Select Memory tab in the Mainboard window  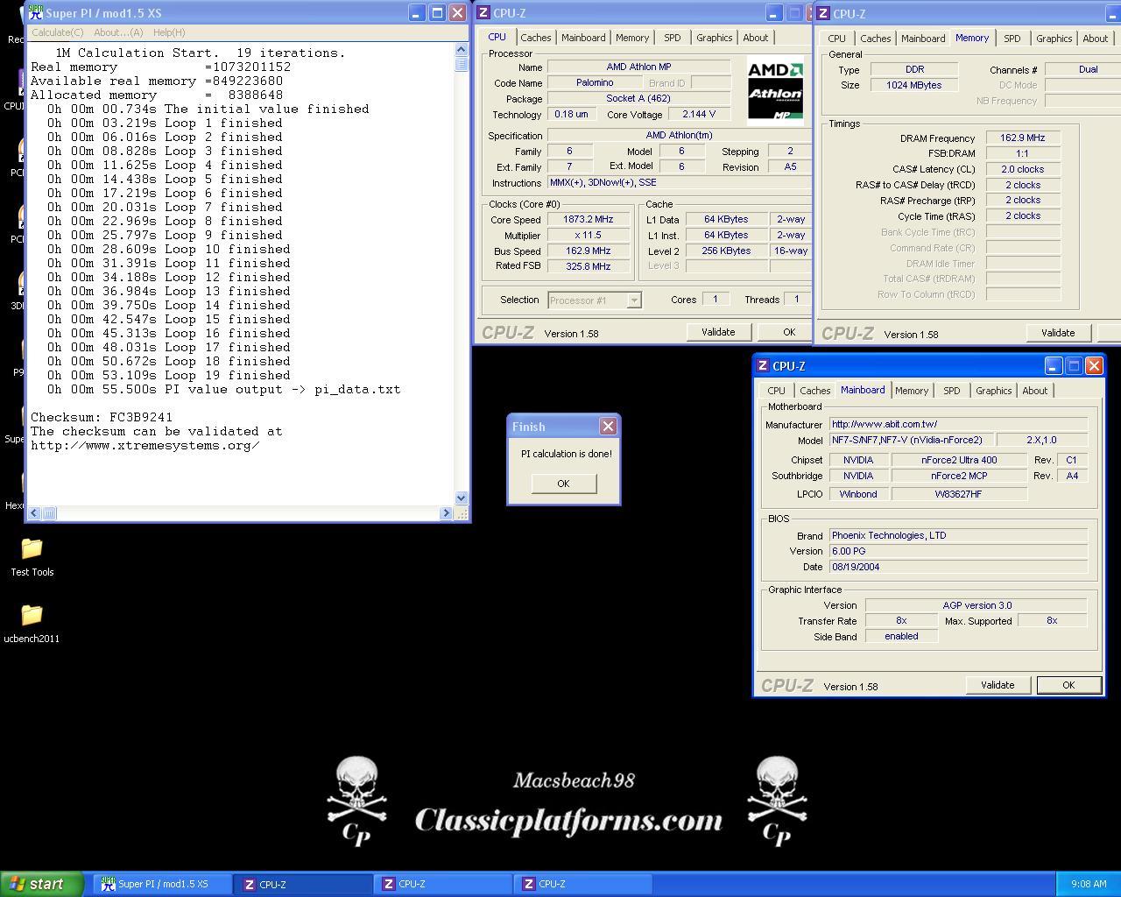pyautogui.click(x=912, y=391)
